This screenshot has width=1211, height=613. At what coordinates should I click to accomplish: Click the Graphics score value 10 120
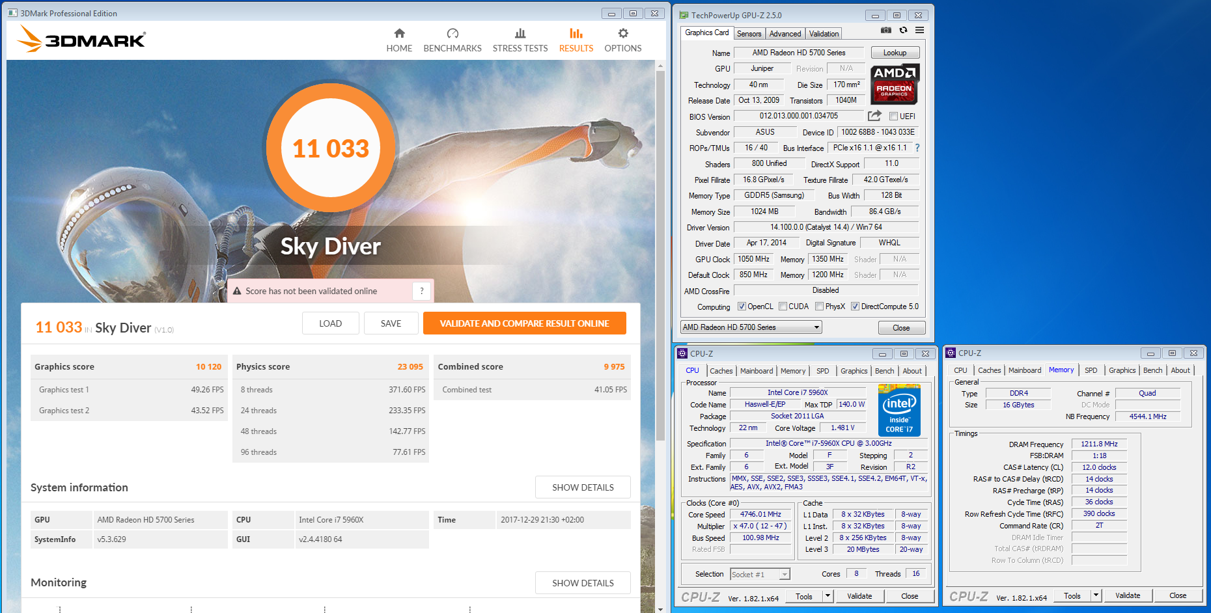(208, 367)
